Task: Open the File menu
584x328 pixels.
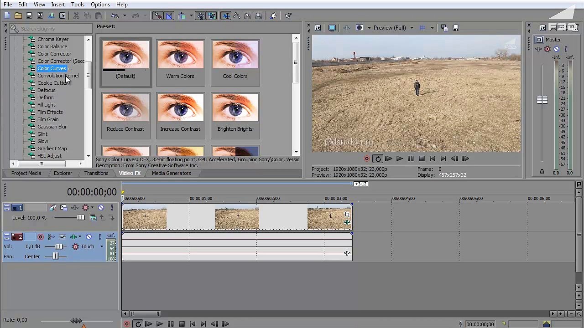Action: point(8,5)
